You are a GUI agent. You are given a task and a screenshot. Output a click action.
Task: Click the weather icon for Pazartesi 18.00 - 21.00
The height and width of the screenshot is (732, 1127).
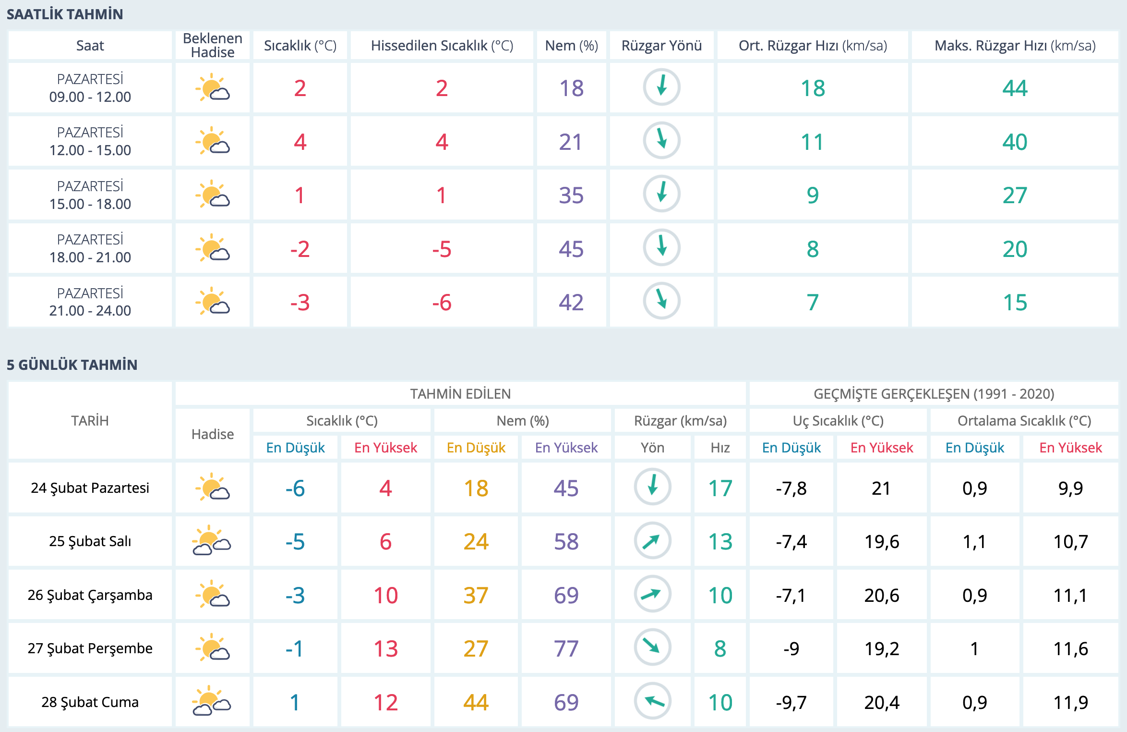pyautogui.click(x=213, y=248)
